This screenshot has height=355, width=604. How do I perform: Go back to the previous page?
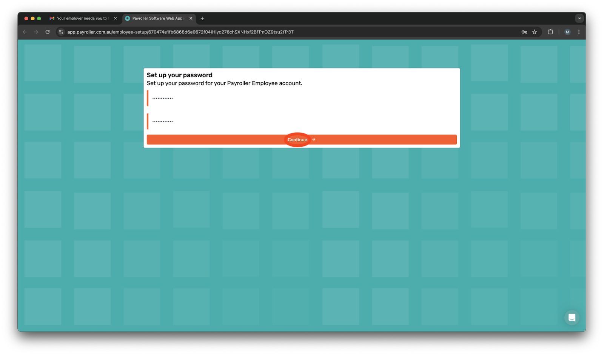(25, 32)
